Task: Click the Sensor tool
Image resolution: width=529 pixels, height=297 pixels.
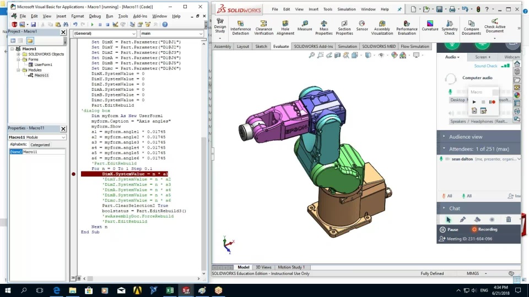Action: click(x=361, y=26)
